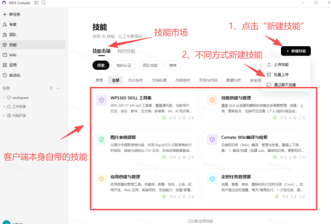The width and height of the screenshot is (331, 224).
Task: Click download icon on WPS365 SKILL 工具集 card
Action: 179,118
